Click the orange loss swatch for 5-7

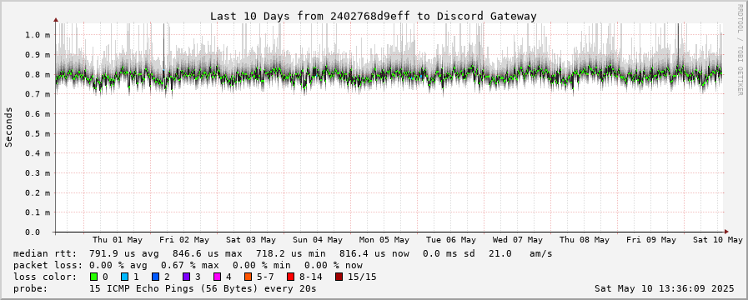(x=248, y=277)
